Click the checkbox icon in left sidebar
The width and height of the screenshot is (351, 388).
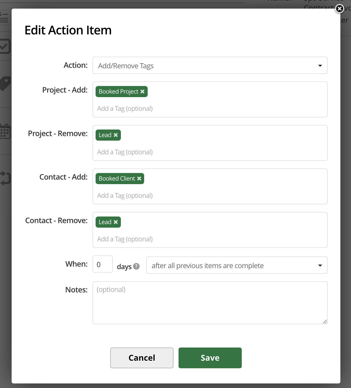(x=5, y=46)
